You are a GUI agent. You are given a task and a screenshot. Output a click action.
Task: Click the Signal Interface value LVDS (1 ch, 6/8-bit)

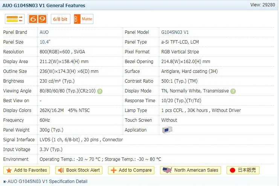(60, 140)
